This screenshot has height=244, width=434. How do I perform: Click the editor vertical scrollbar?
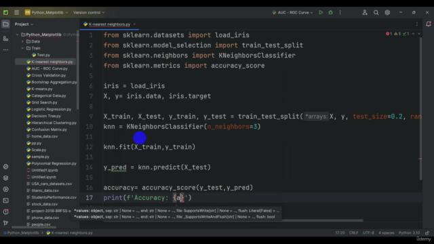click(x=420, y=108)
